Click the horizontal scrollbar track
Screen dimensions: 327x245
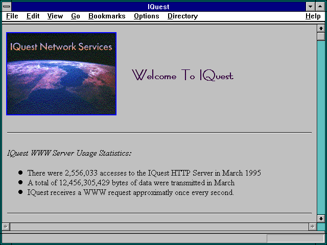click(x=159, y=227)
